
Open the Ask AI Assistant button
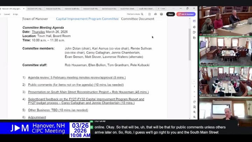[x=186, y=14]
